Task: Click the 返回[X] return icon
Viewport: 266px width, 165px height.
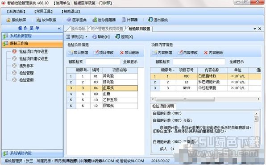Action: pos(117,37)
